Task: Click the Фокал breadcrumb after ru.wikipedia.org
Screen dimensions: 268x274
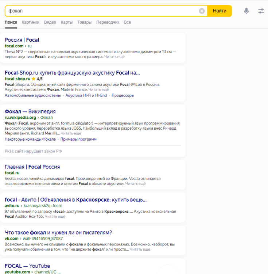Action: point(47,118)
